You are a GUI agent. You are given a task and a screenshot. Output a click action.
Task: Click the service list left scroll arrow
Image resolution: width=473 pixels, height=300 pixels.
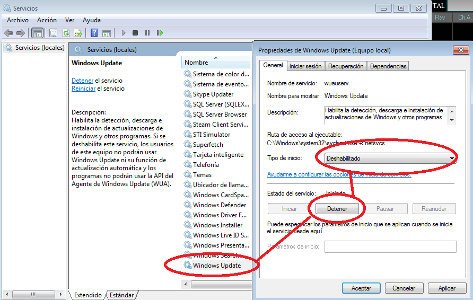tap(186, 284)
